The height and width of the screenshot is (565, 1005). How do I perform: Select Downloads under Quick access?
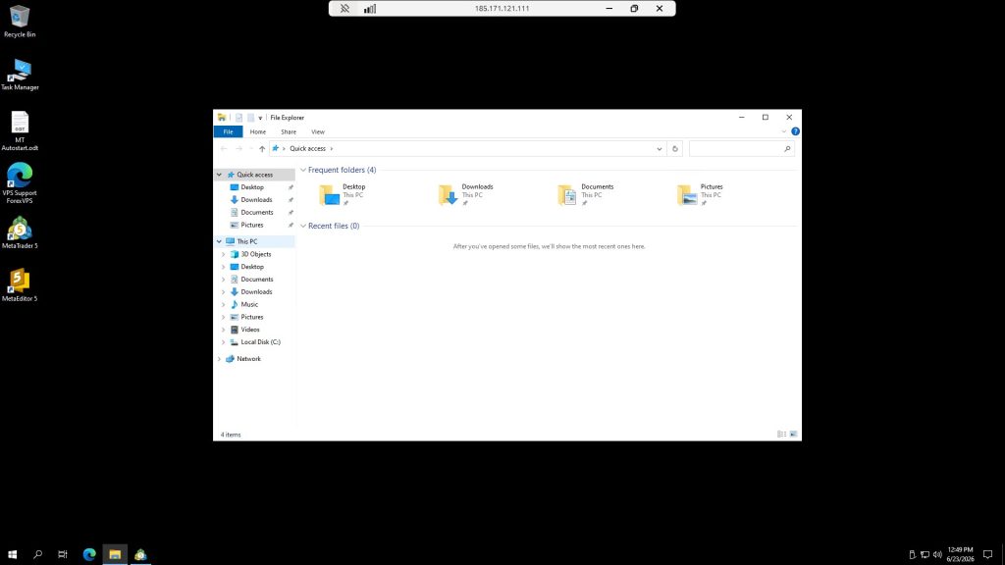pos(256,200)
